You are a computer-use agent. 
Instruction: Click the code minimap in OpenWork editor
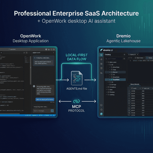[x=27, y=59]
